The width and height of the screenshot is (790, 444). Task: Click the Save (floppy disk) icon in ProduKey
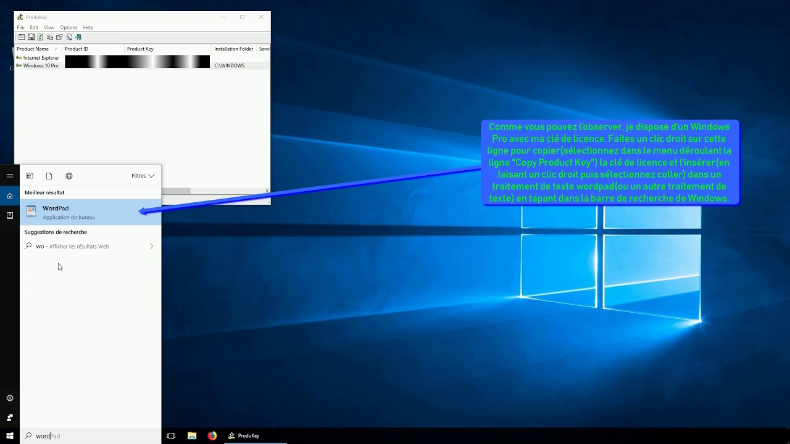[31, 37]
